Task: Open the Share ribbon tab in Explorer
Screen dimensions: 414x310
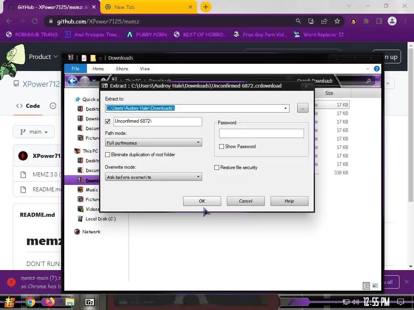Action: pyautogui.click(x=122, y=69)
